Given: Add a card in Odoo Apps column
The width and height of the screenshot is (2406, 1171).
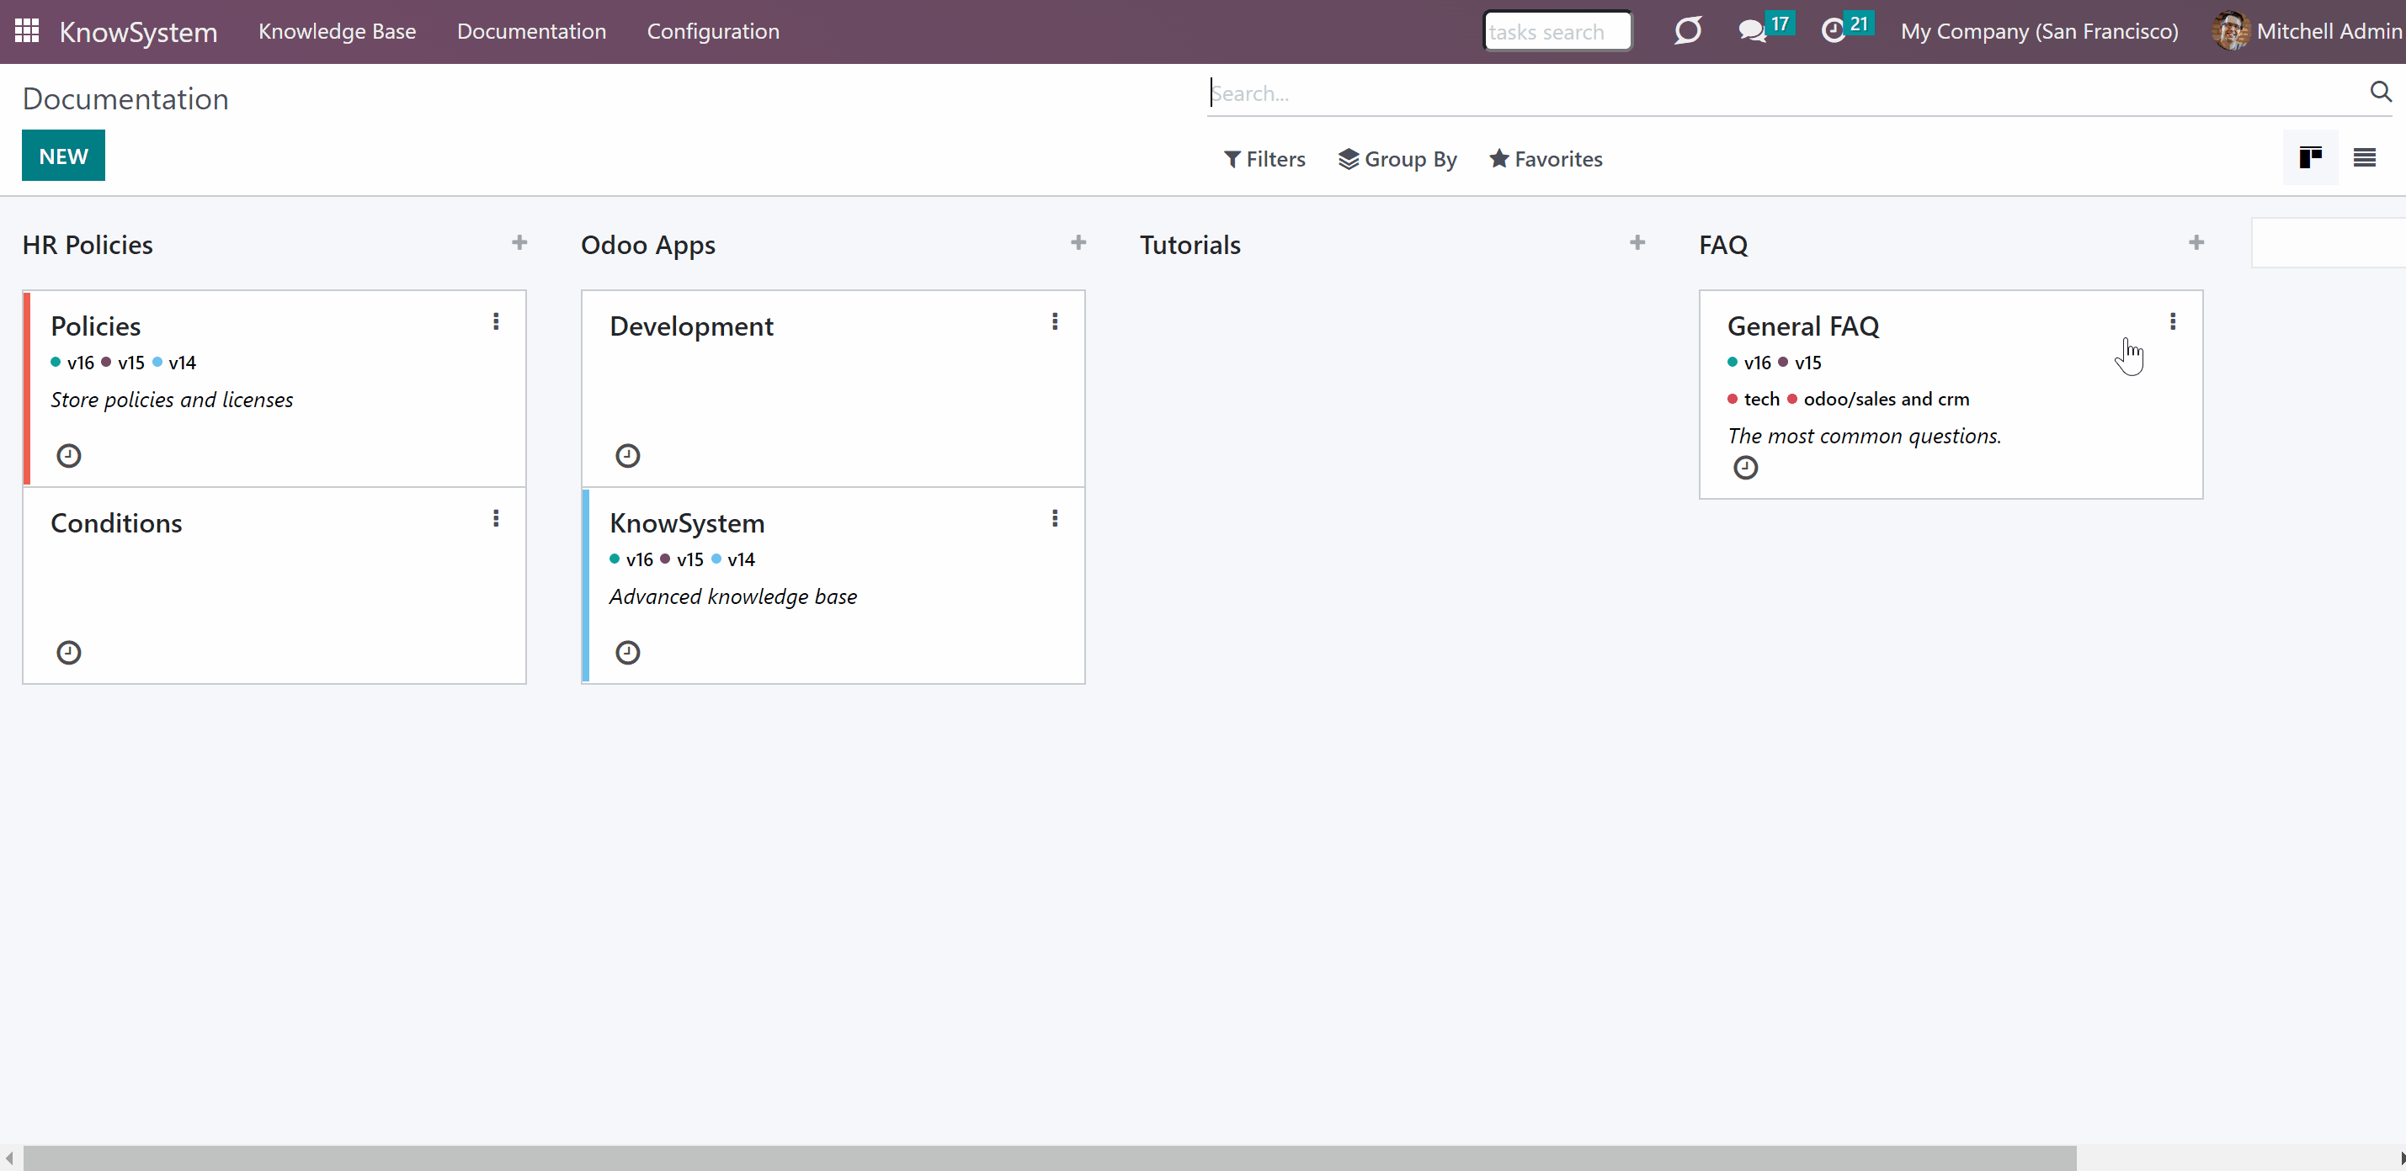Looking at the screenshot, I should point(1078,242).
